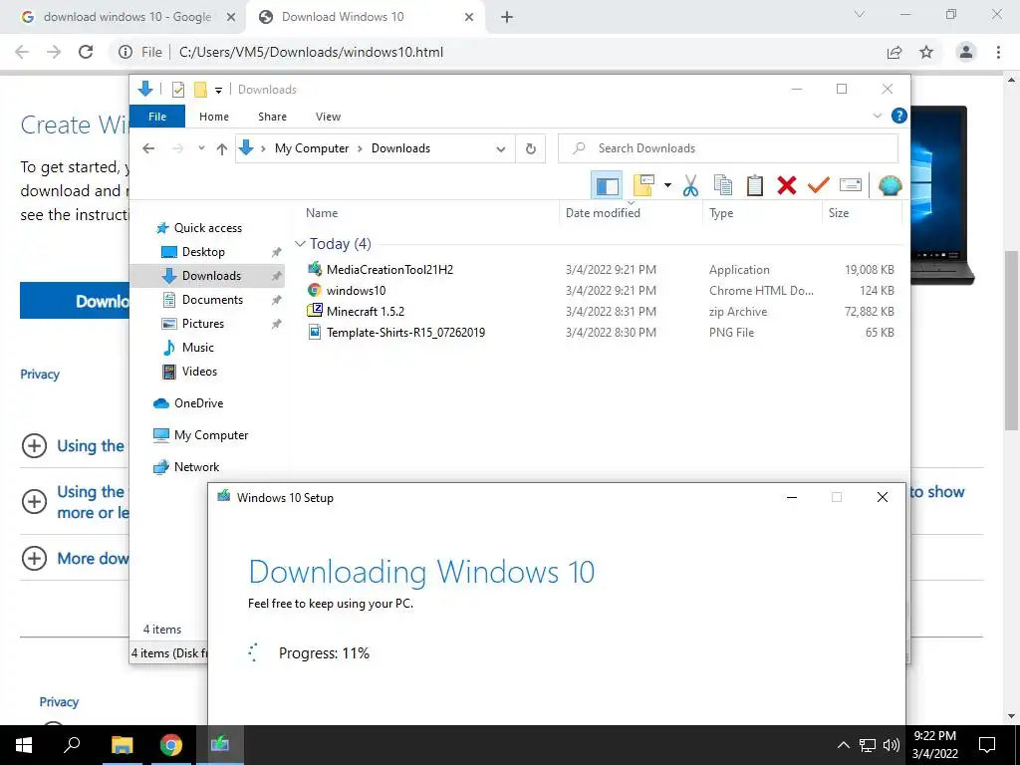Open the quick access toolbar customize dropdown
This screenshot has height=765, width=1020.
point(218,91)
